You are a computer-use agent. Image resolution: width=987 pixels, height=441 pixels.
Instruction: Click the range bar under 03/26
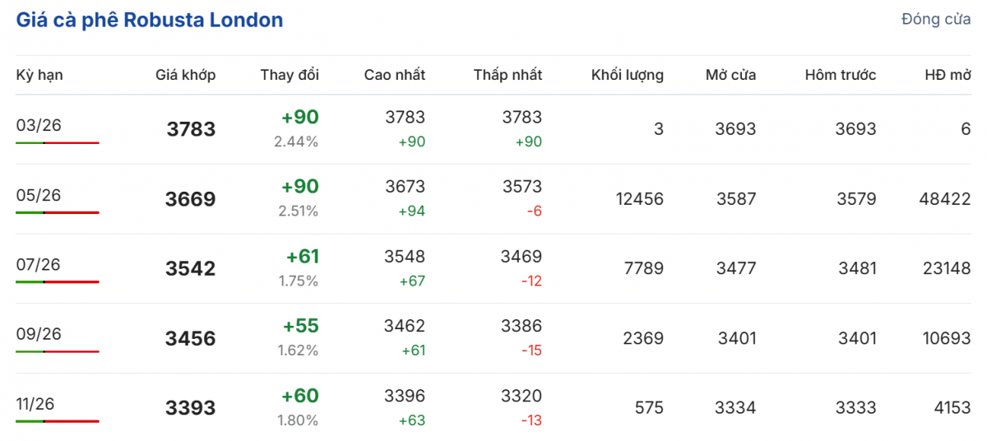point(58,143)
